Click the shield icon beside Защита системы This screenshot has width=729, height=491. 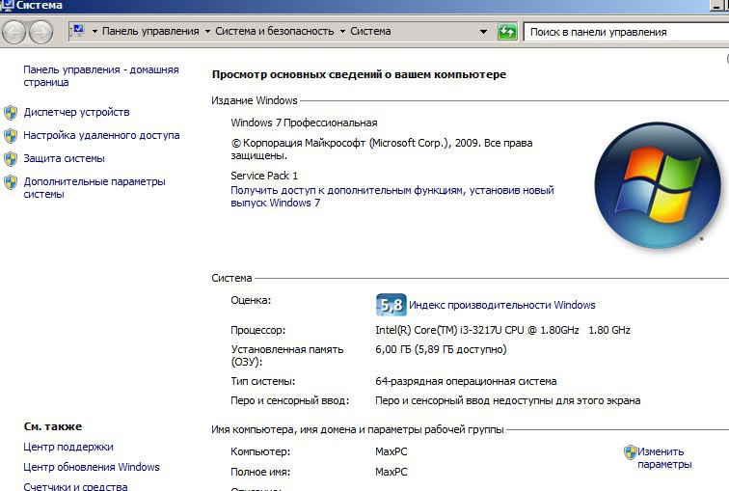click(11, 159)
